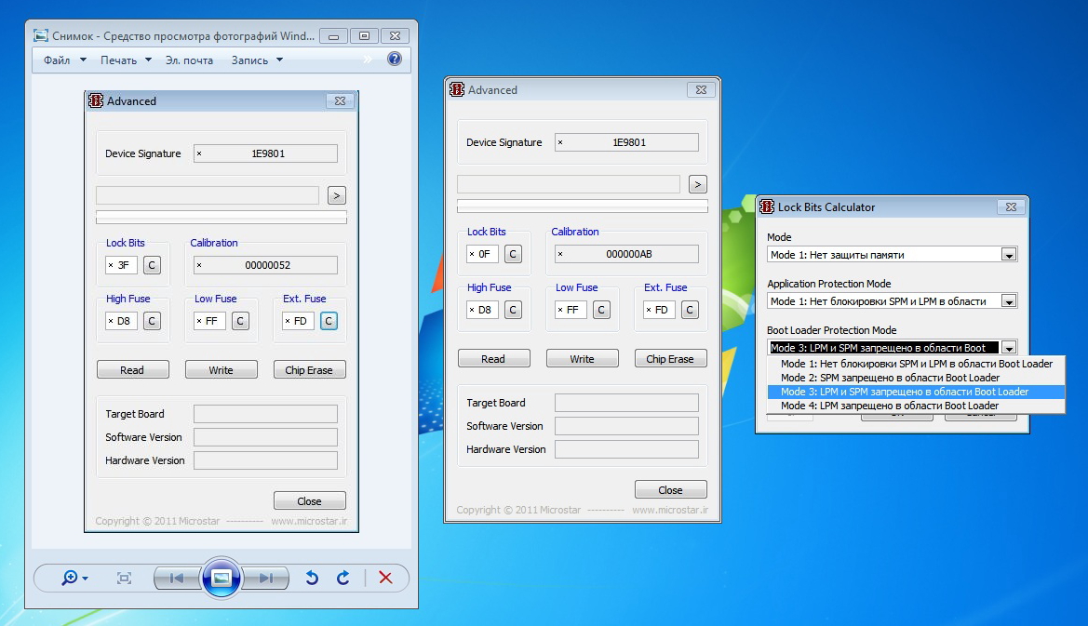Select Mode 1 for Boot Loader protection
The height and width of the screenshot is (626, 1088).
[916, 364]
